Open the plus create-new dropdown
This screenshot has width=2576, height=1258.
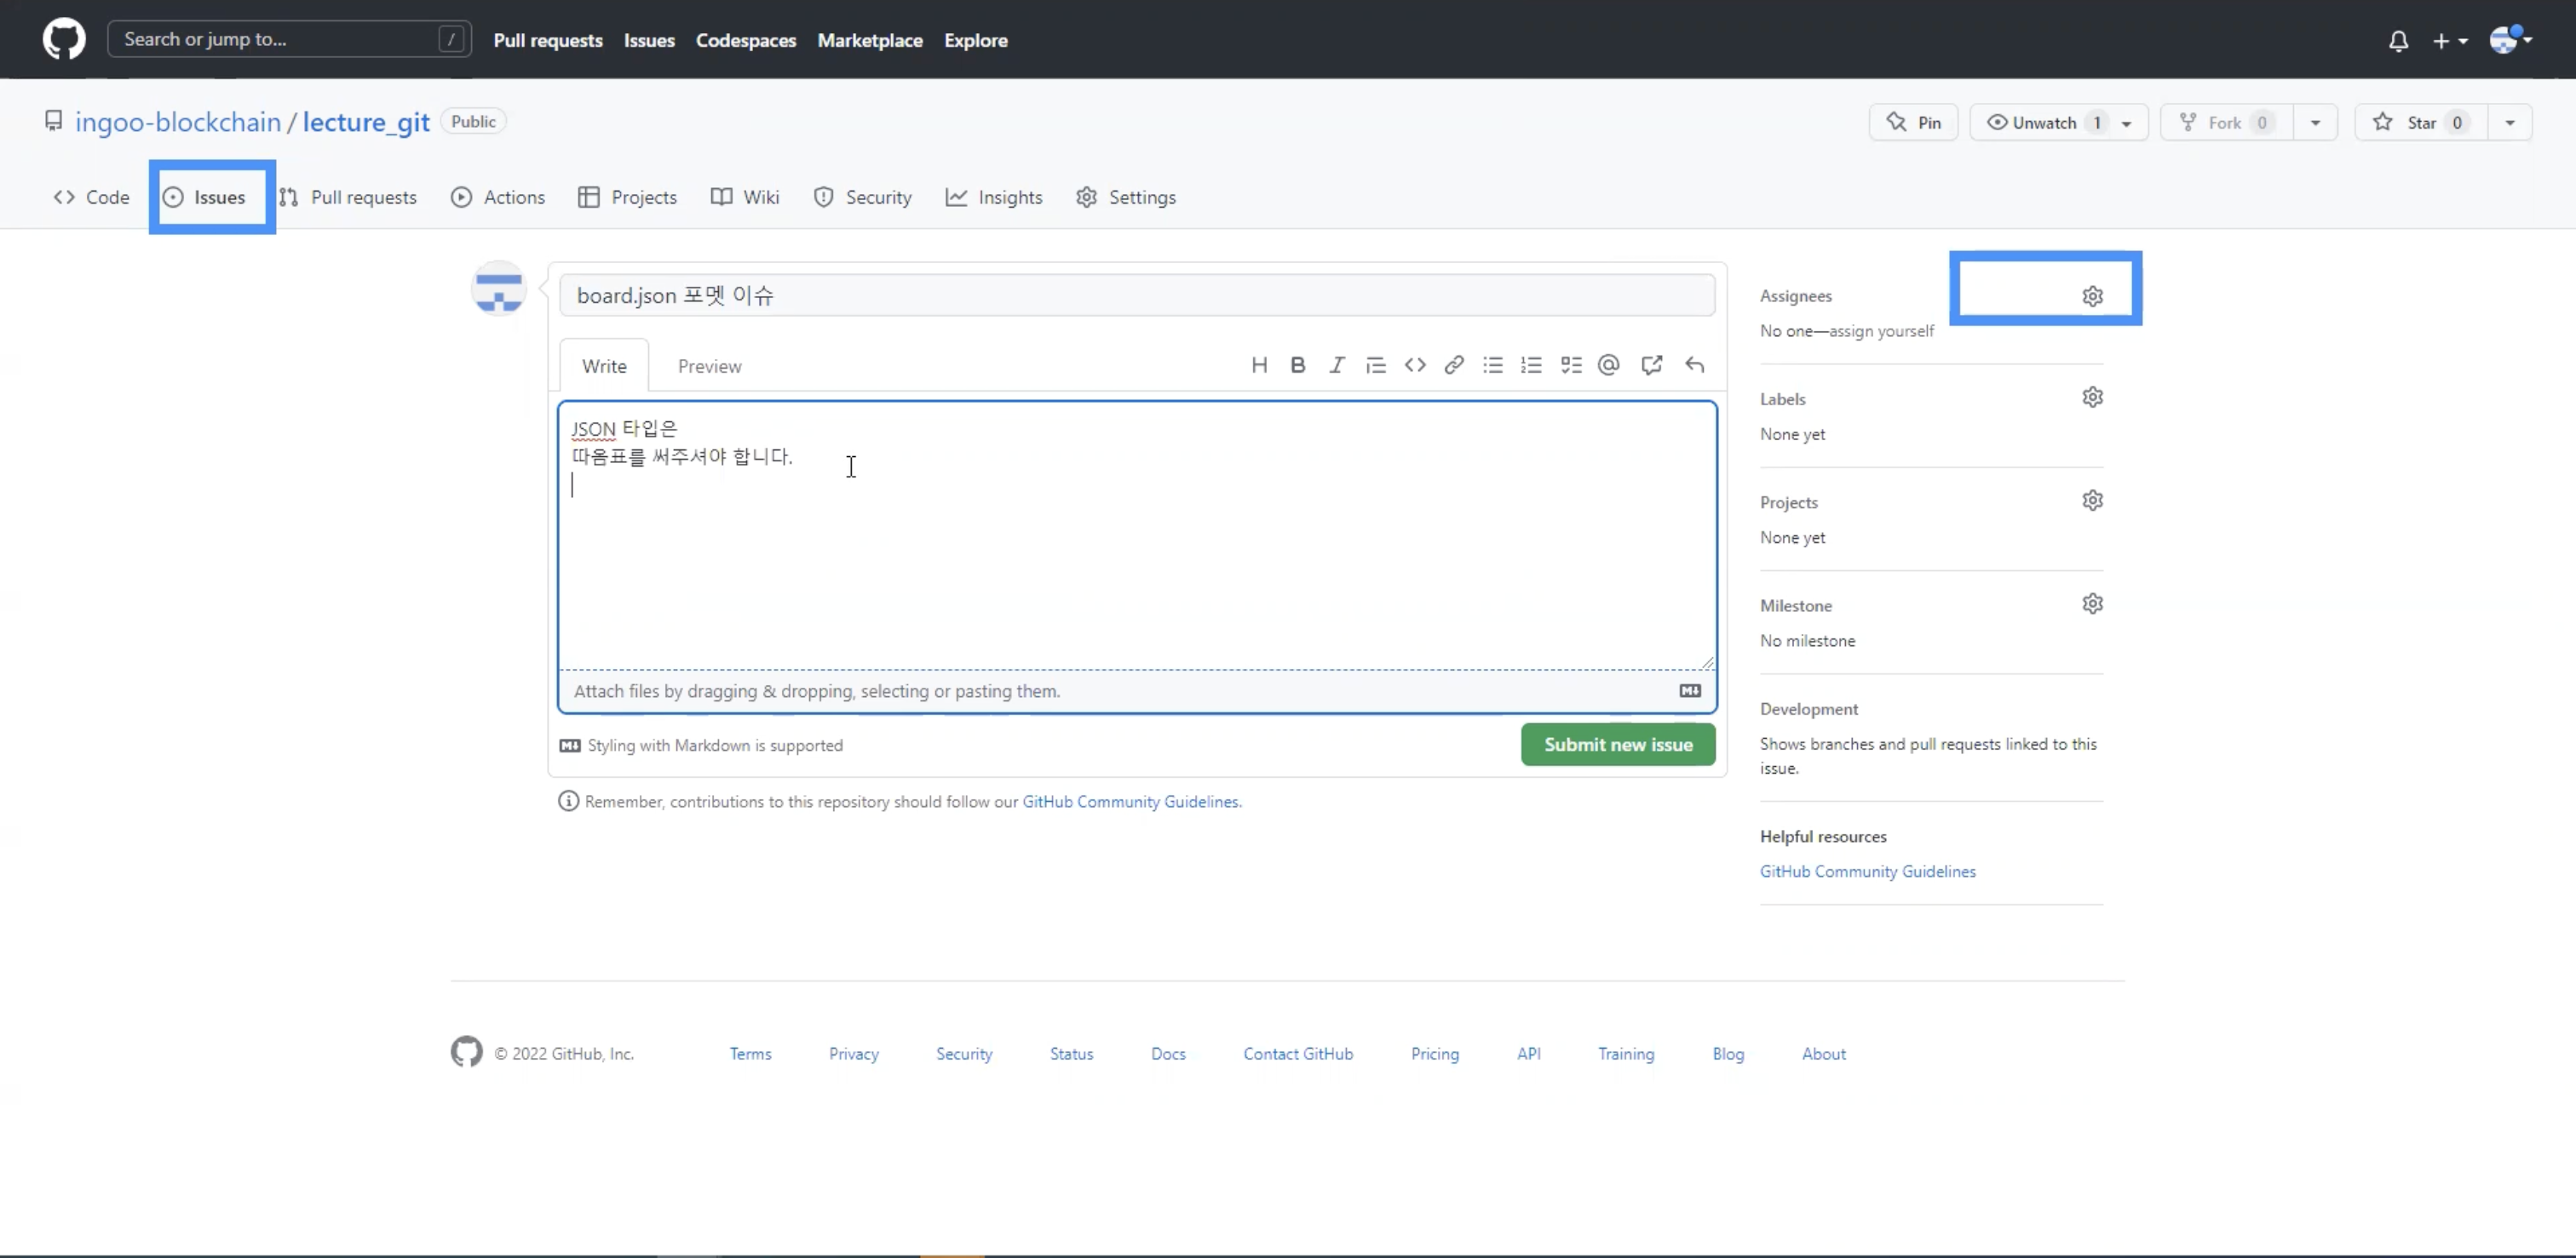pos(2449,41)
